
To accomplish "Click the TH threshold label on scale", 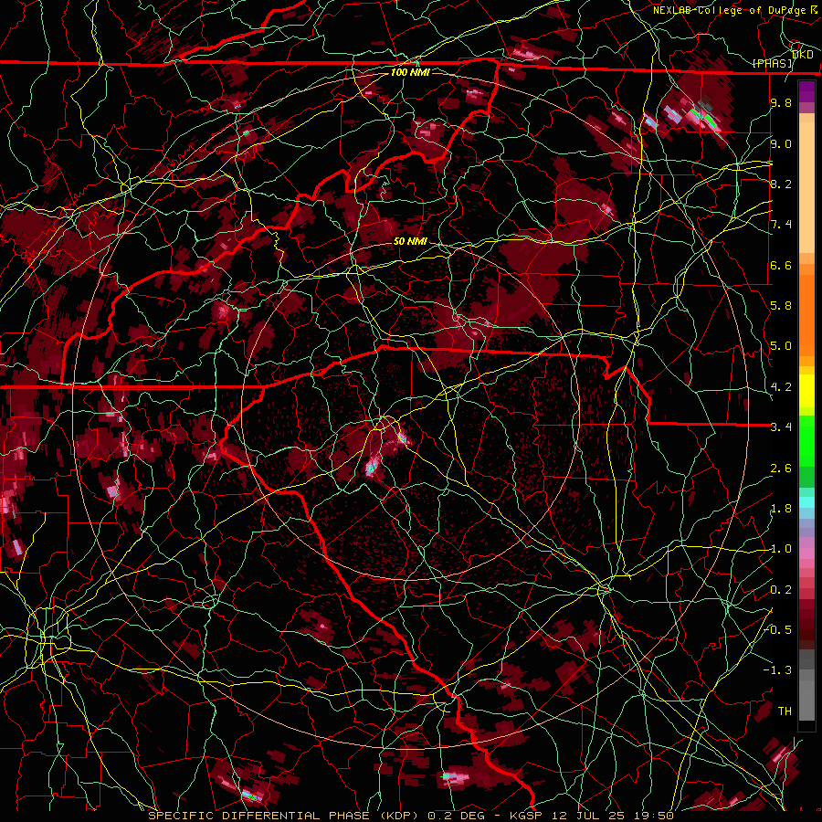I will (785, 711).
